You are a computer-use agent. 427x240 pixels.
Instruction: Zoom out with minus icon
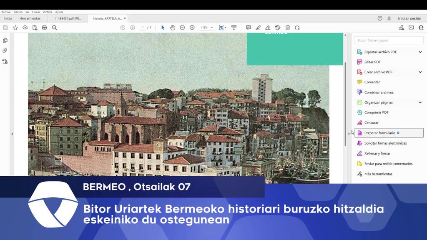183,27
